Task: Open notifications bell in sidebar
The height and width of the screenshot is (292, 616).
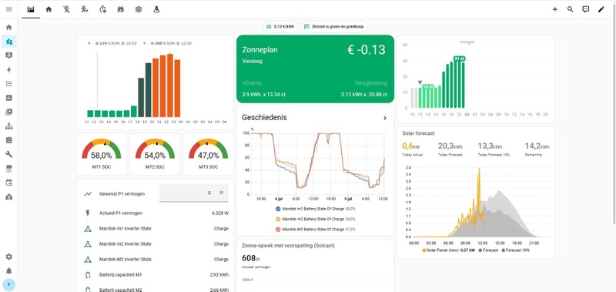Action: 9,270
